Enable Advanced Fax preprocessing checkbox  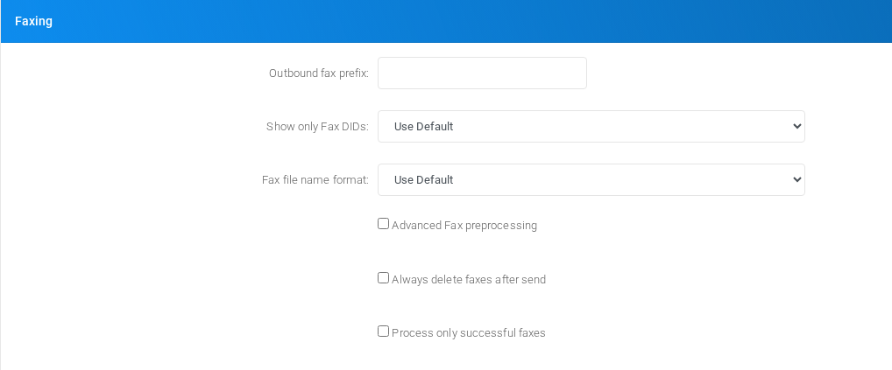coord(384,224)
